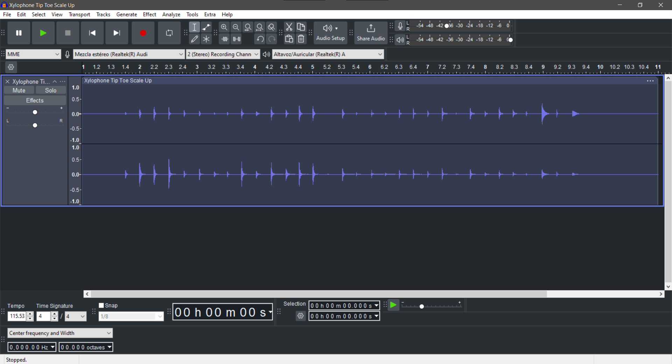Adjust the playback level slider knob

coord(510,40)
